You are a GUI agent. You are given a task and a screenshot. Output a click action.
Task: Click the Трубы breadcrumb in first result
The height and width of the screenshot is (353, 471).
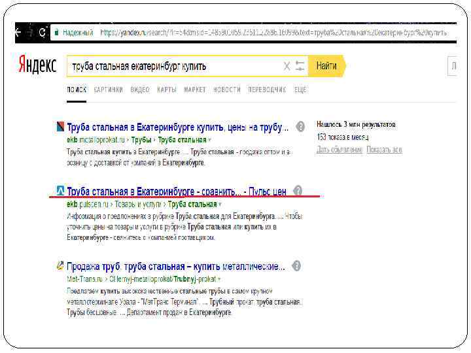pyautogui.click(x=141, y=140)
